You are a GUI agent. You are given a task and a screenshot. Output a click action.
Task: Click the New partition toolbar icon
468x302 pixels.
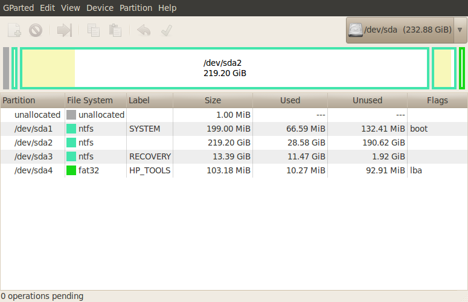[15, 30]
